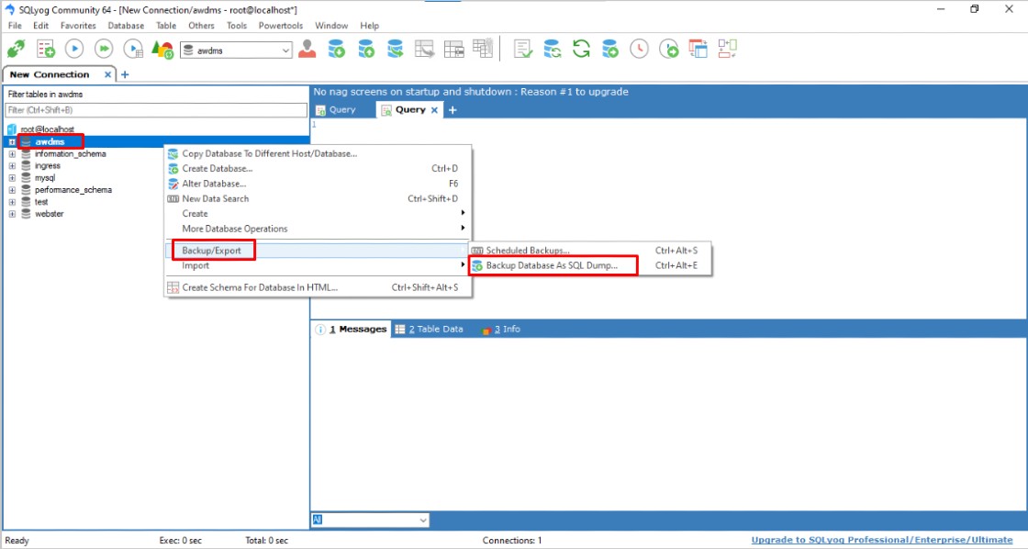Select Alter Database in context menu
Screen dimensions: 1028x549
click(317, 184)
